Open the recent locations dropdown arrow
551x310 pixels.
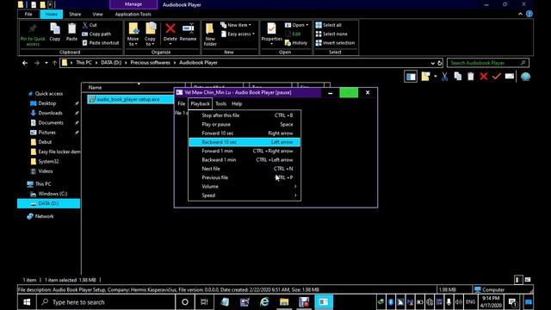[x=46, y=63]
